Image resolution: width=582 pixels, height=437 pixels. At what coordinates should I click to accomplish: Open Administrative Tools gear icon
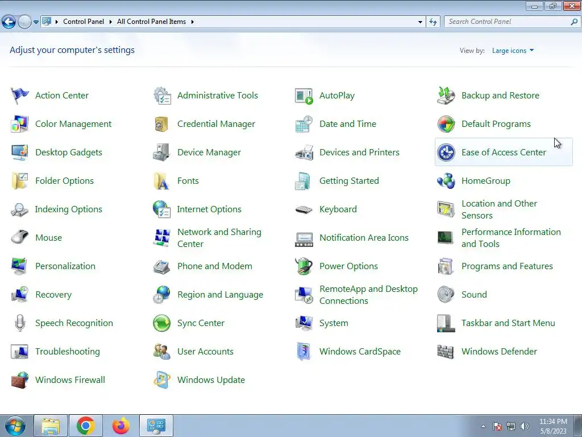[x=162, y=96]
